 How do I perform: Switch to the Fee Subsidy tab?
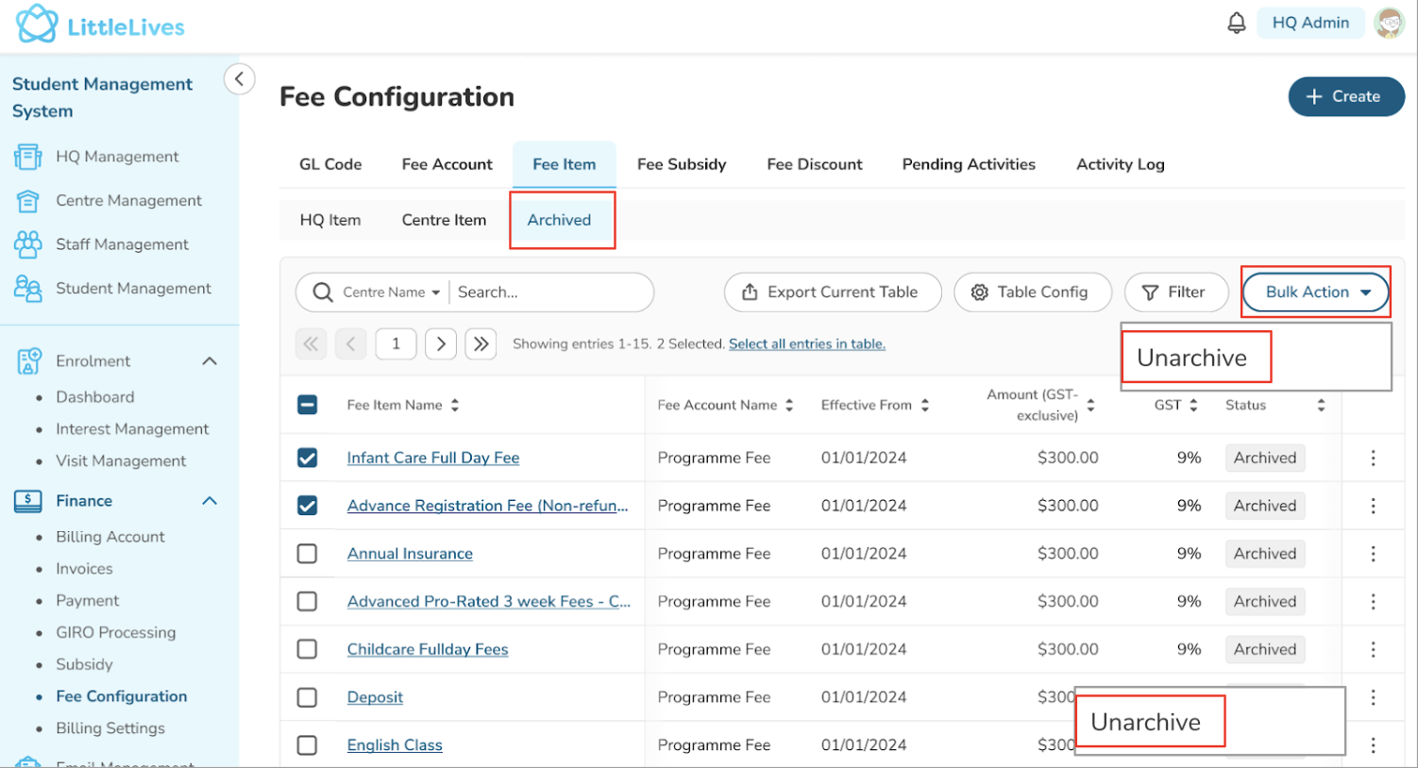(681, 164)
